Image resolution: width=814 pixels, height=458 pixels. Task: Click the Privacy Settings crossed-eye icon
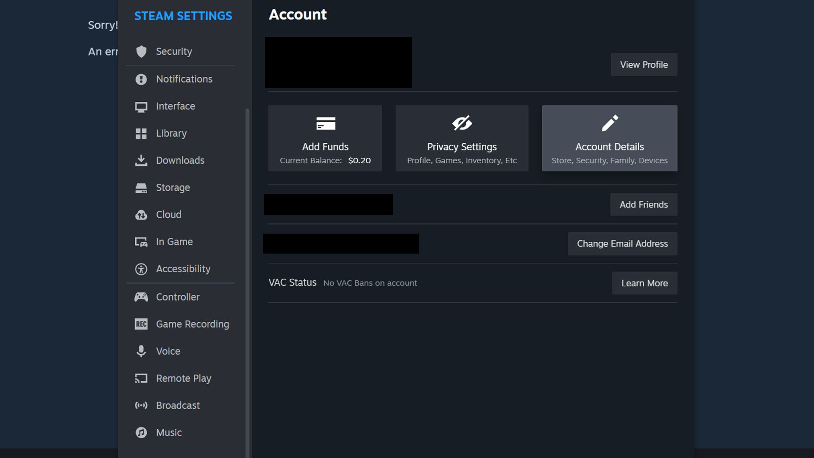click(x=462, y=123)
